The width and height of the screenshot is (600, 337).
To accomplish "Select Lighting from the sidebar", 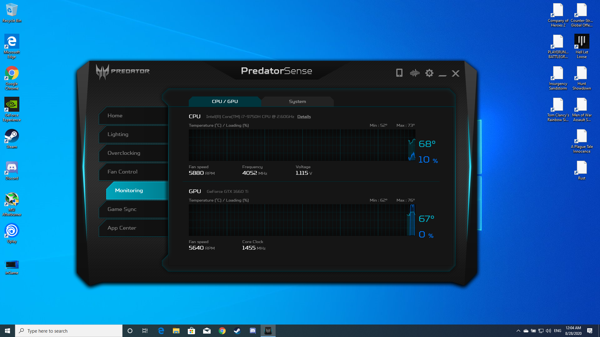I will [x=133, y=134].
